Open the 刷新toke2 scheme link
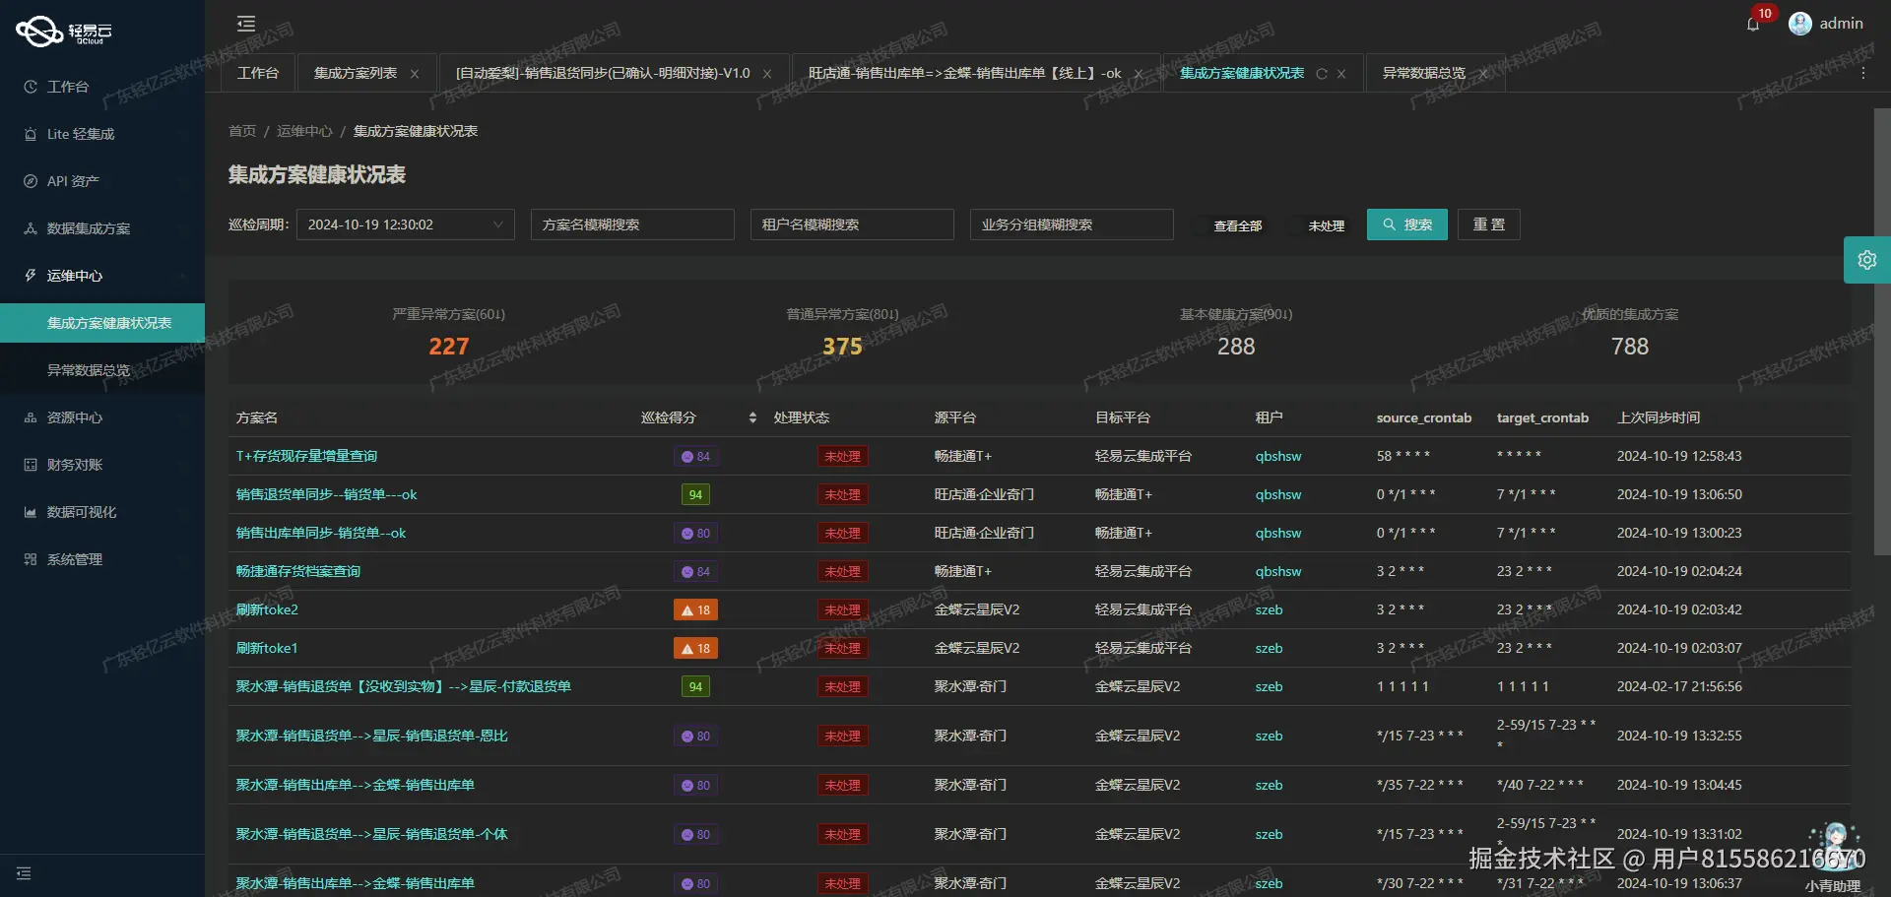This screenshot has width=1891, height=897. (x=267, y=609)
